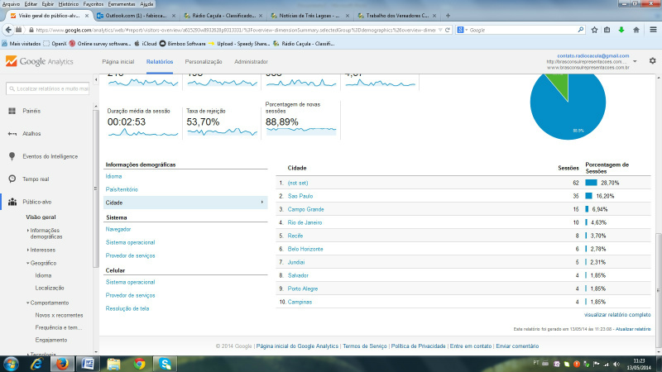Click the Atalhos shortcuts icon

click(x=12, y=133)
